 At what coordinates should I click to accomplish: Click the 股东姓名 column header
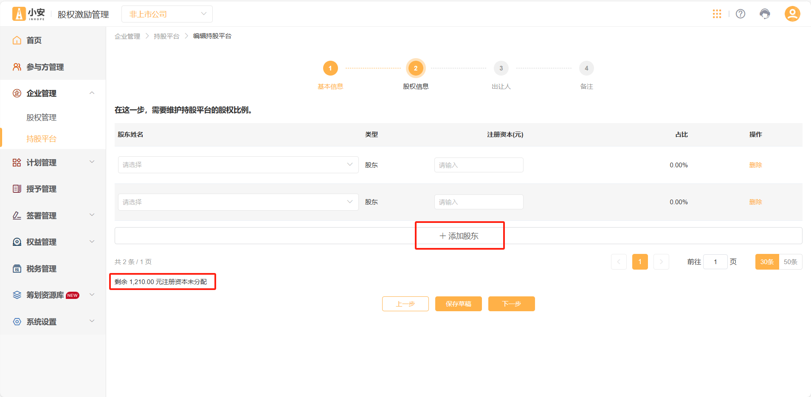tap(130, 135)
